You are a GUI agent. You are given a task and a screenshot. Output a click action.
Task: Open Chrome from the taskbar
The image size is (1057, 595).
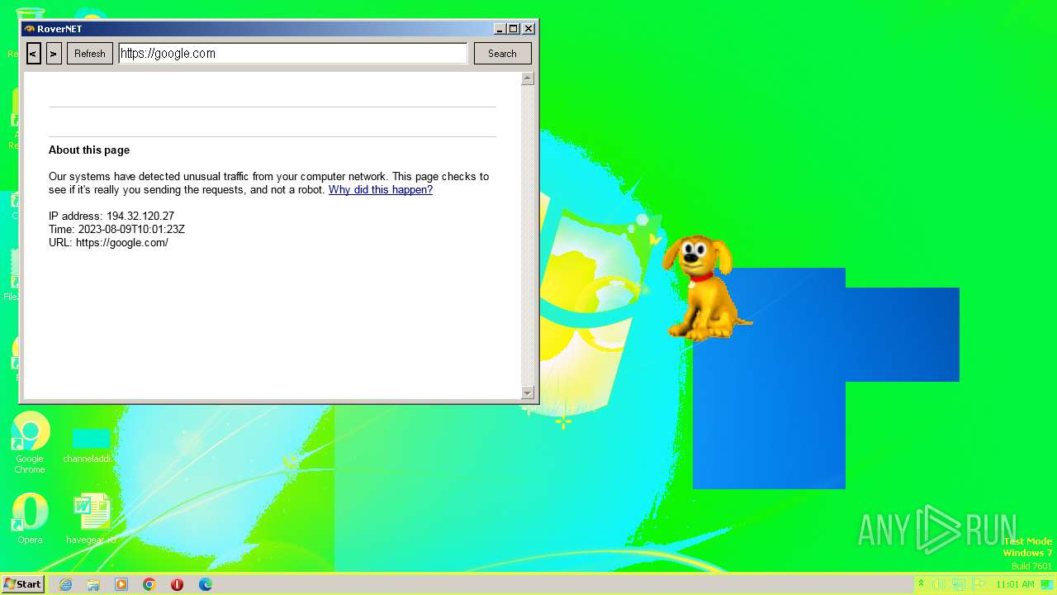(x=149, y=584)
